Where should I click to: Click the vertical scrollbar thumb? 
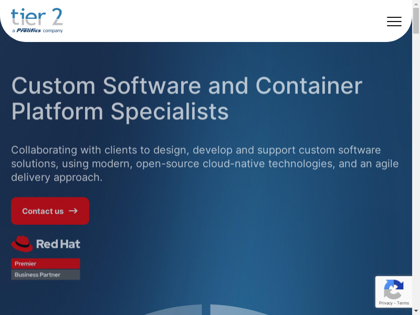tap(416, 21)
